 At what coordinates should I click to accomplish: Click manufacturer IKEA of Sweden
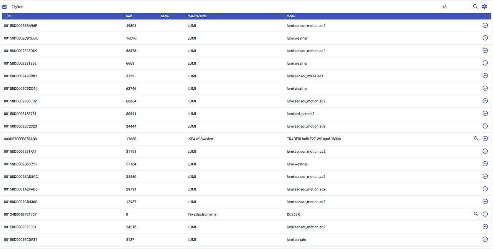click(200, 139)
